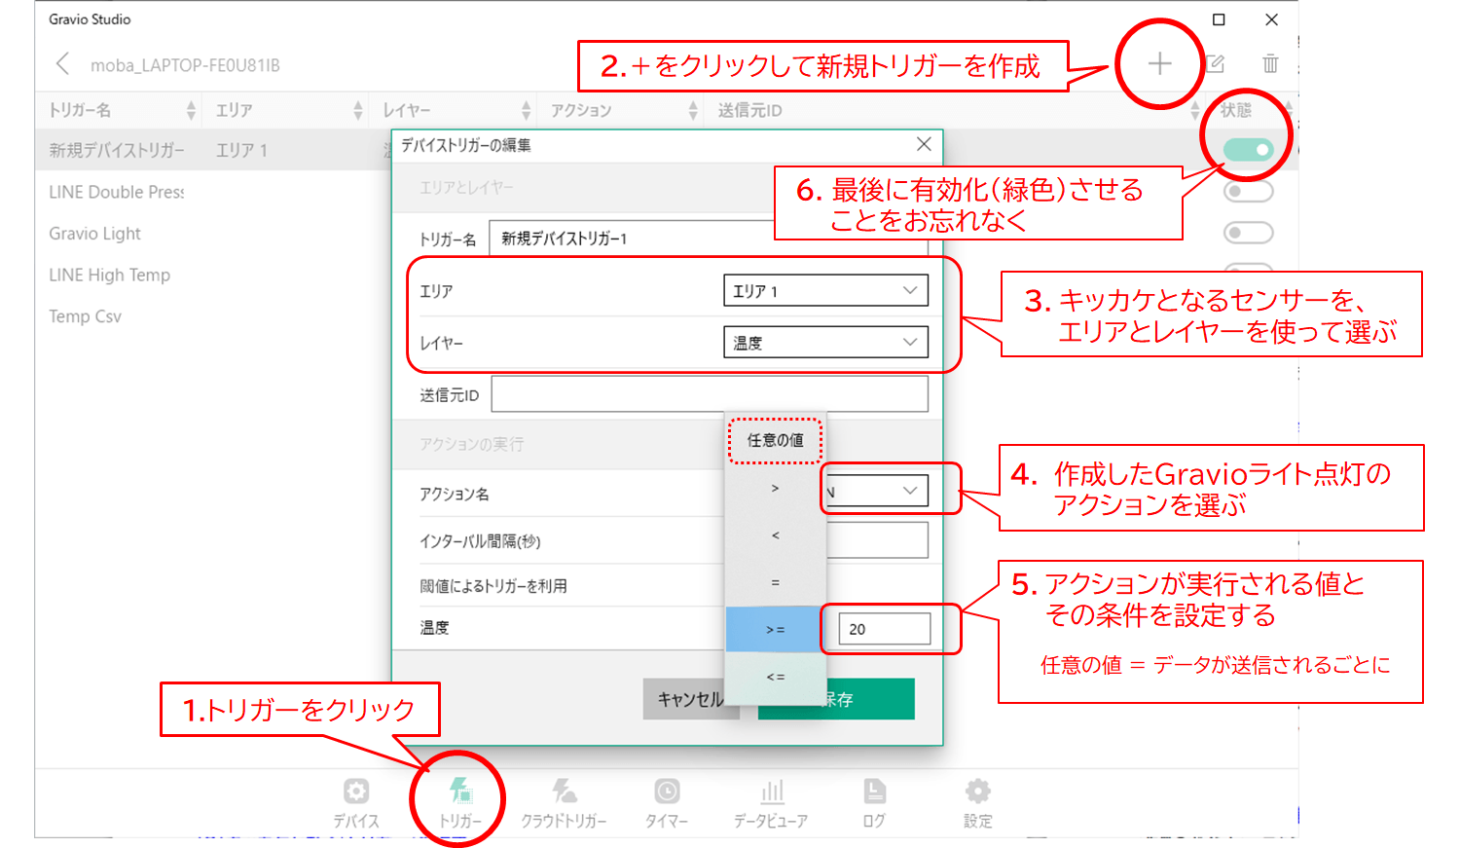This screenshot has height=848, width=1460.
Task: Open the エリア 1 dropdown
Action: [x=825, y=290]
